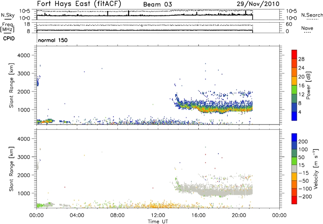Click the 08:00 time tick label
323x224 pixels.
click(x=117, y=216)
